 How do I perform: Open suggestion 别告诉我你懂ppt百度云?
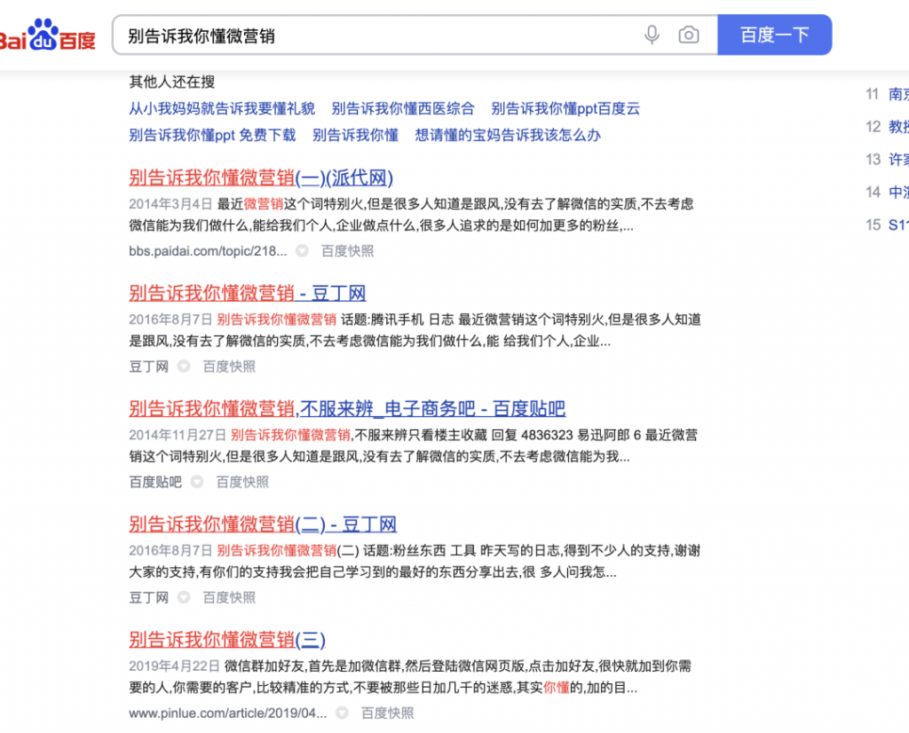[565, 108]
